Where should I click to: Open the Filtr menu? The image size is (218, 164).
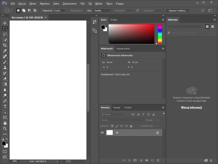click(82, 4)
